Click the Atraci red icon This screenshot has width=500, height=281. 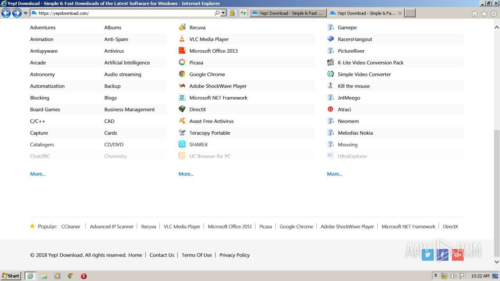coord(330,109)
